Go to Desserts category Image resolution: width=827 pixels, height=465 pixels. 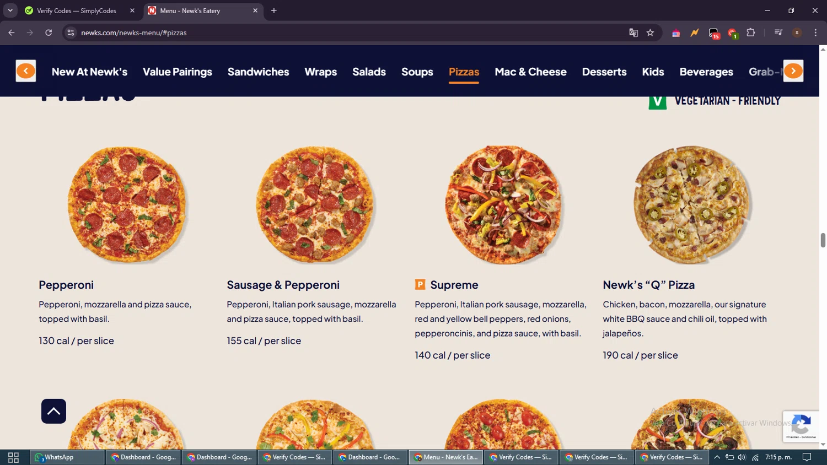click(604, 72)
